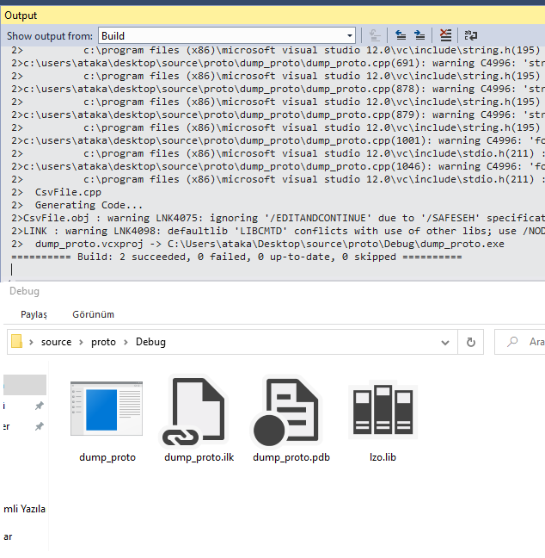
Task: Navigate to 'proto' in breadcrumb path
Action: point(103,342)
